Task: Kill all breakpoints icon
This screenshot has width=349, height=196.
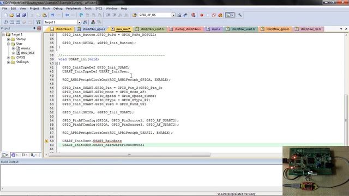Action: (220, 15)
